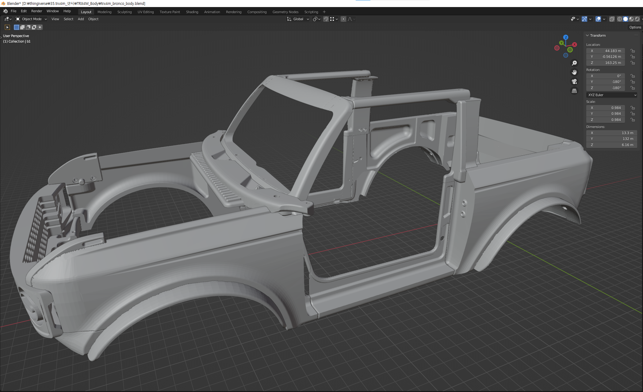Click the zoom magnifier viewport icon

point(574,63)
